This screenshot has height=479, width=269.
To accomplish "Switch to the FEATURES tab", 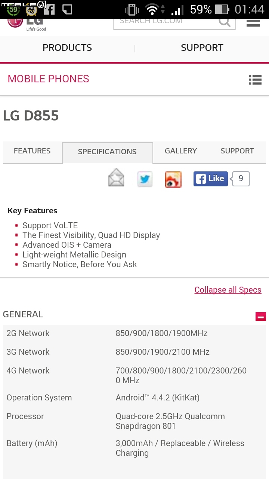I will pos(32,151).
